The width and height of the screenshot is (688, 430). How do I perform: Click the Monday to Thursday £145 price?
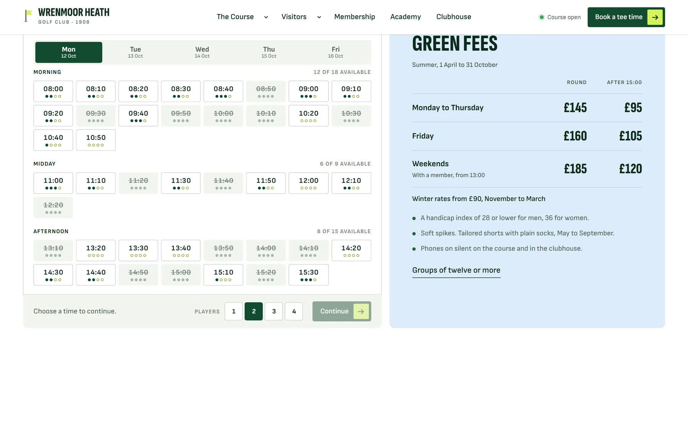click(575, 108)
